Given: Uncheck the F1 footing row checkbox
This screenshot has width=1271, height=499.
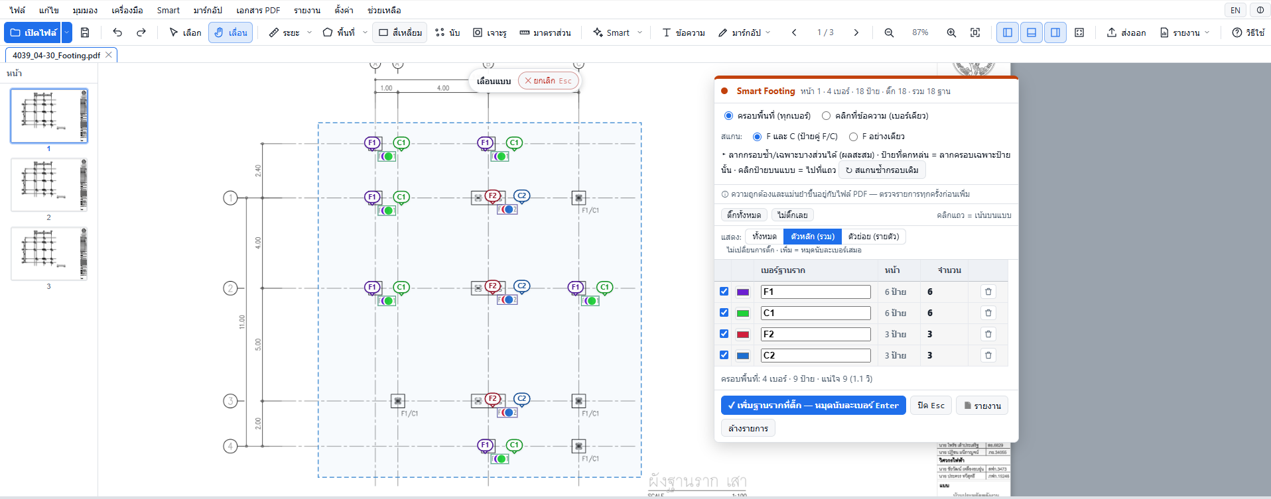Looking at the screenshot, I should tap(724, 292).
